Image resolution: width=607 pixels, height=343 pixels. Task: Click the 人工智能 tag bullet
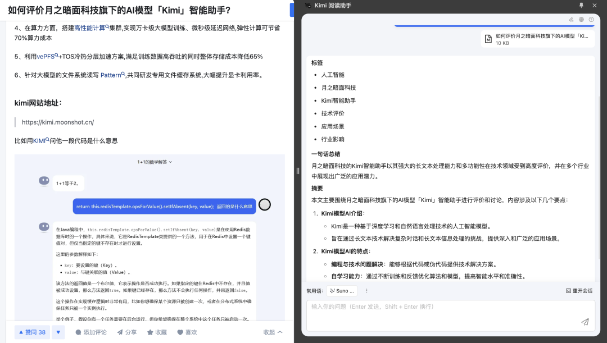pyautogui.click(x=333, y=75)
